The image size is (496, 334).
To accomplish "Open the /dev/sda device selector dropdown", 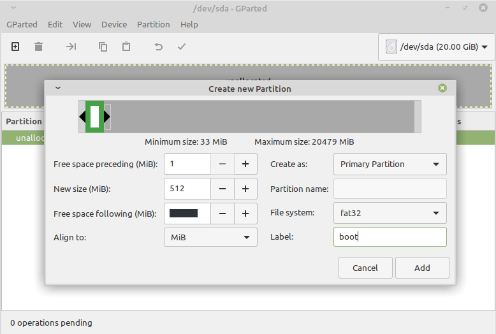I will (437, 47).
